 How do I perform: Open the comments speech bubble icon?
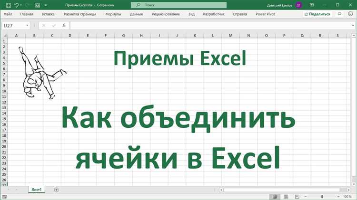click(339, 14)
